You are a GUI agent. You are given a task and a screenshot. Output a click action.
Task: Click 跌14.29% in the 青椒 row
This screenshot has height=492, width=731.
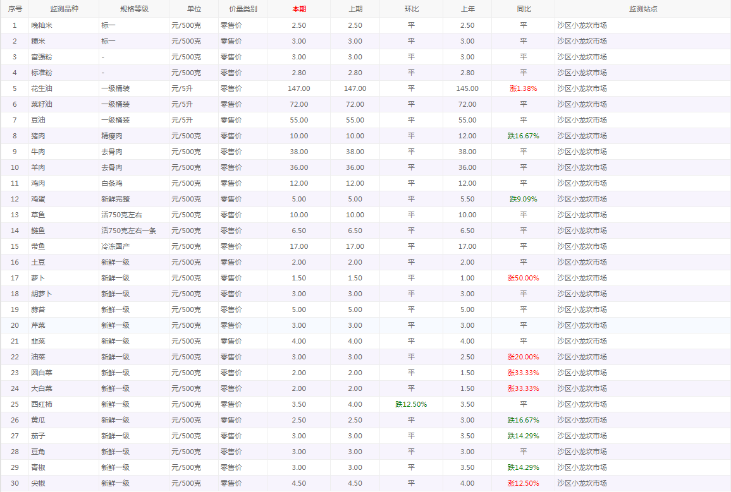[524, 468]
